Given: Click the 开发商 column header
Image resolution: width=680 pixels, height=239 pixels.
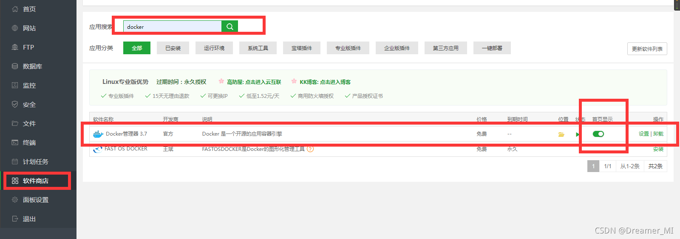Looking at the screenshot, I should 170,119.
